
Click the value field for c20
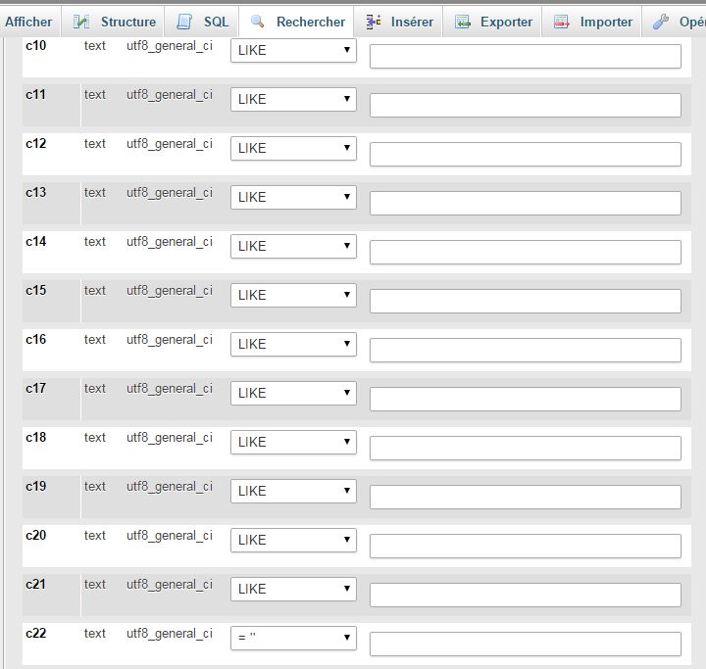pos(526,547)
